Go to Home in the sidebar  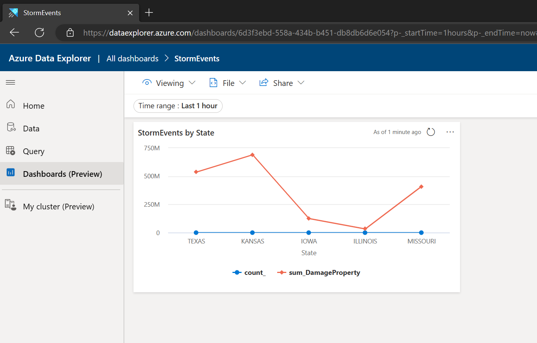(62, 106)
